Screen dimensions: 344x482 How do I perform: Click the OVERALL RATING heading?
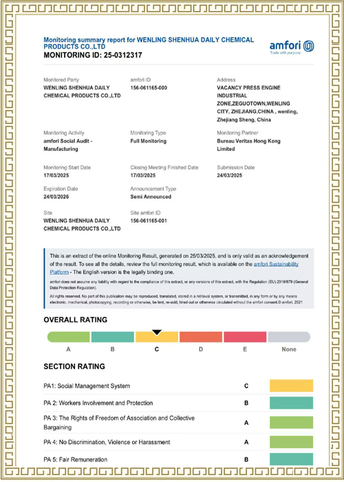point(76,319)
